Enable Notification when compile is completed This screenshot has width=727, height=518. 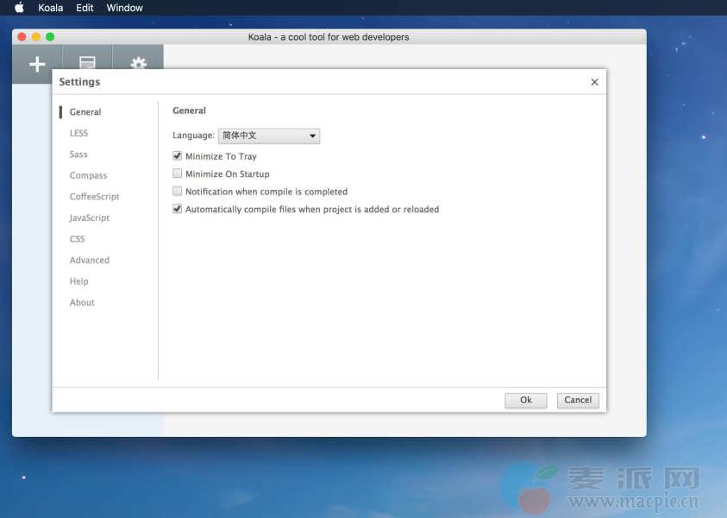pos(178,192)
